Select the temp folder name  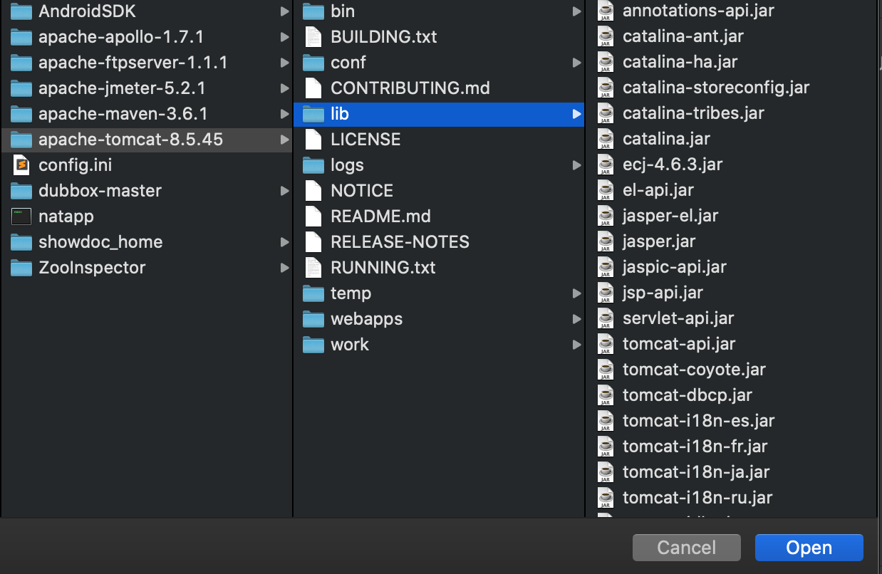click(x=351, y=293)
